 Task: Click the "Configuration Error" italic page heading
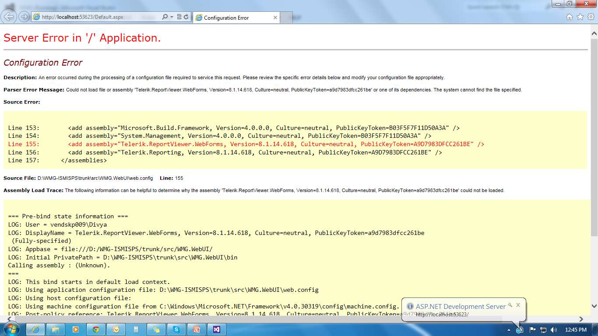43,63
